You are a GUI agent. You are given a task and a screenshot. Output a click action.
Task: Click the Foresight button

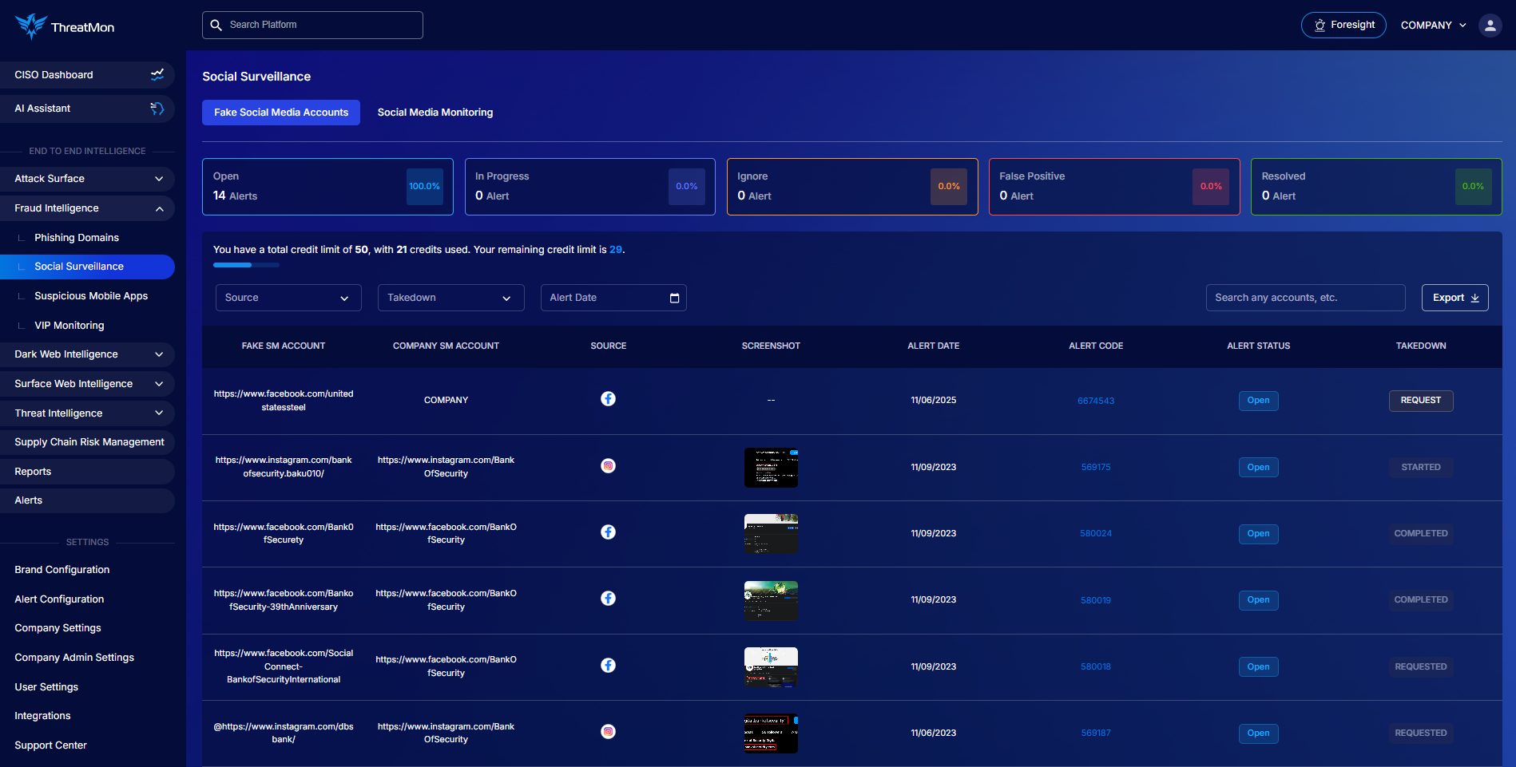1343,26
